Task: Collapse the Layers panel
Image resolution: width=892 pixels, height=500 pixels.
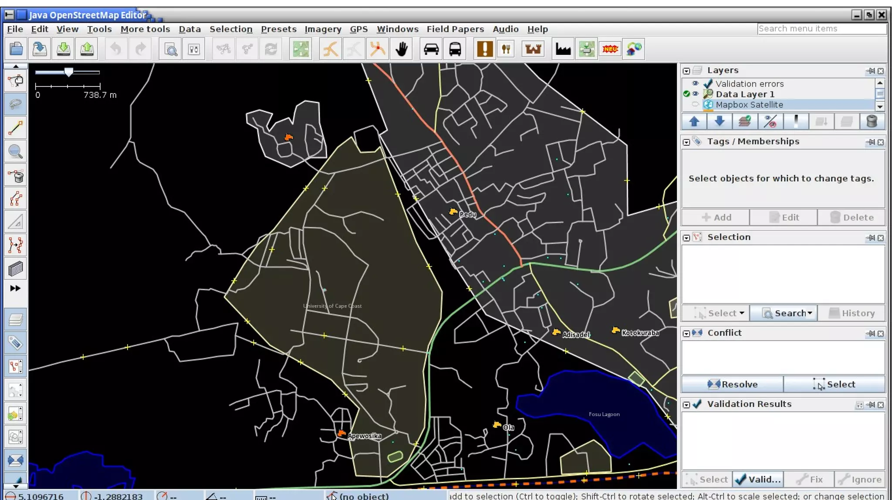Action: [686, 71]
